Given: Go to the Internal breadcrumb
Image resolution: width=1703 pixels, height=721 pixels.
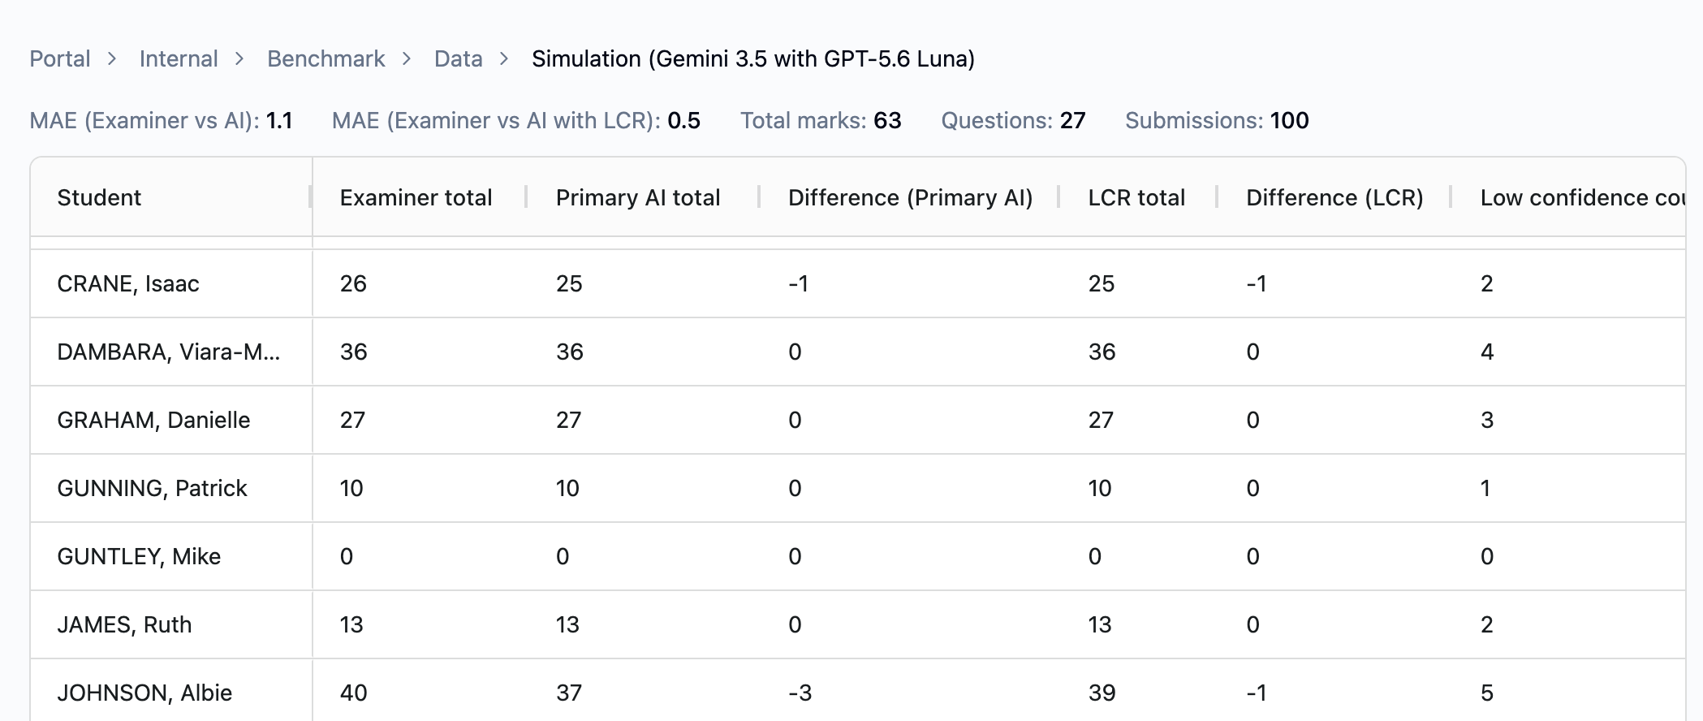Looking at the screenshot, I should (179, 58).
